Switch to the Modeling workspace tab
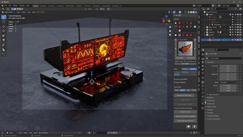 [43, 6]
